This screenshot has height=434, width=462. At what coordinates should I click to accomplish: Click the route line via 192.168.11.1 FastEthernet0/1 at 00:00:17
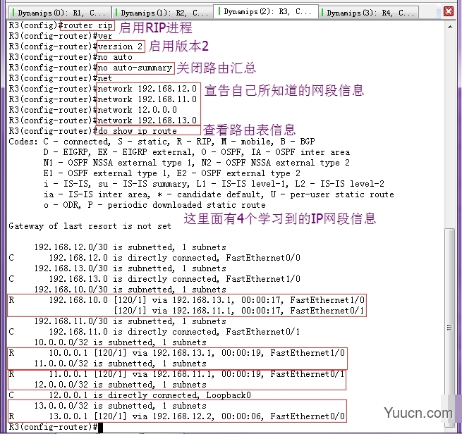point(239,311)
